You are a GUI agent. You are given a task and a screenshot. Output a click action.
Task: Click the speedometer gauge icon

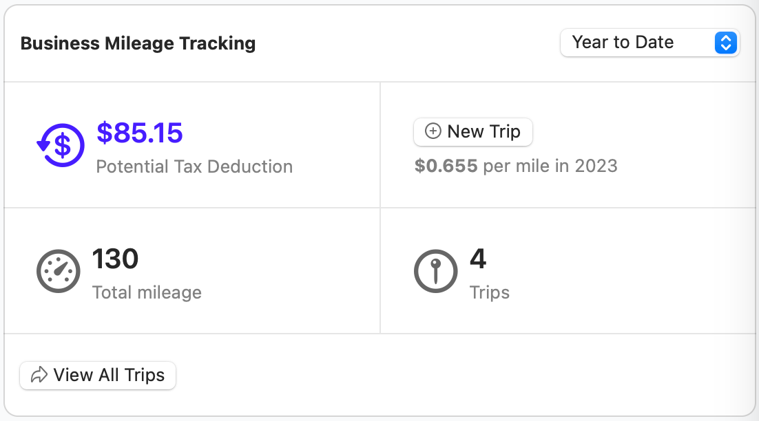point(59,271)
